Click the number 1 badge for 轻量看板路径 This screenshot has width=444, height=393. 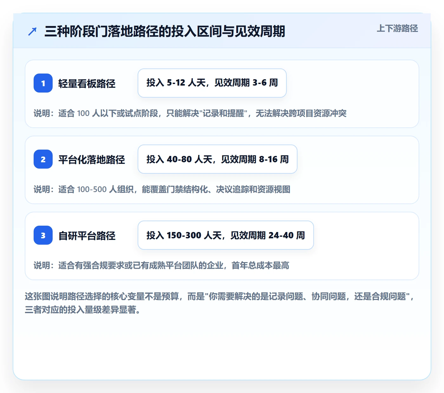43,83
